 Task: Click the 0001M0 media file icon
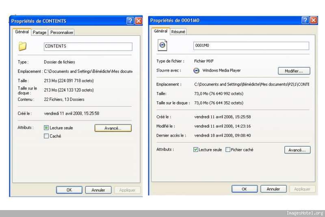[x=162, y=45]
